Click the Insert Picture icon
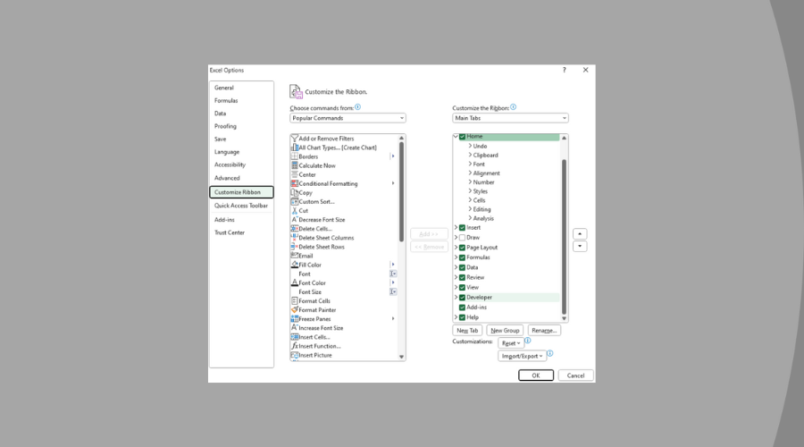The width and height of the screenshot is (804, 447). point(294,355)
